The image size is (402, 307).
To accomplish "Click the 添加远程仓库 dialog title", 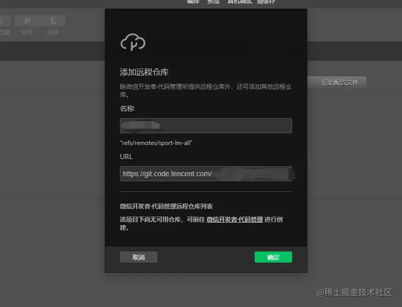I will click(144, 72).
